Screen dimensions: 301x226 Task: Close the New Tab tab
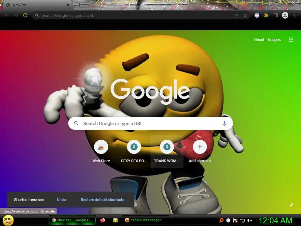(68, 5)
